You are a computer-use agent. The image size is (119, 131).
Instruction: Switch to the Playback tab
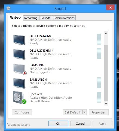[x=15, y=18]
